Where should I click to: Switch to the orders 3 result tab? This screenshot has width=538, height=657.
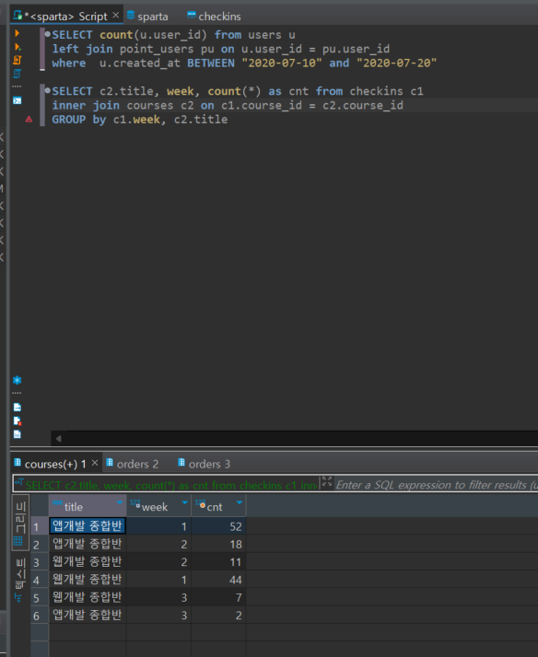[205, 464]
